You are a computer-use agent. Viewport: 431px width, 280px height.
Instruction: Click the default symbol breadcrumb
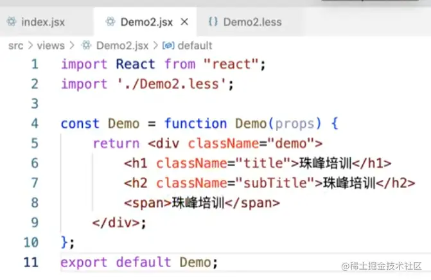195,46
